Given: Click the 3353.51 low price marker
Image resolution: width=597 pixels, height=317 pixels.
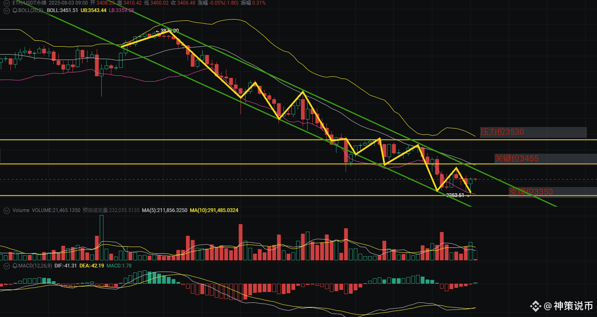Looking at the screenshot, I should (x=455, y=195).
